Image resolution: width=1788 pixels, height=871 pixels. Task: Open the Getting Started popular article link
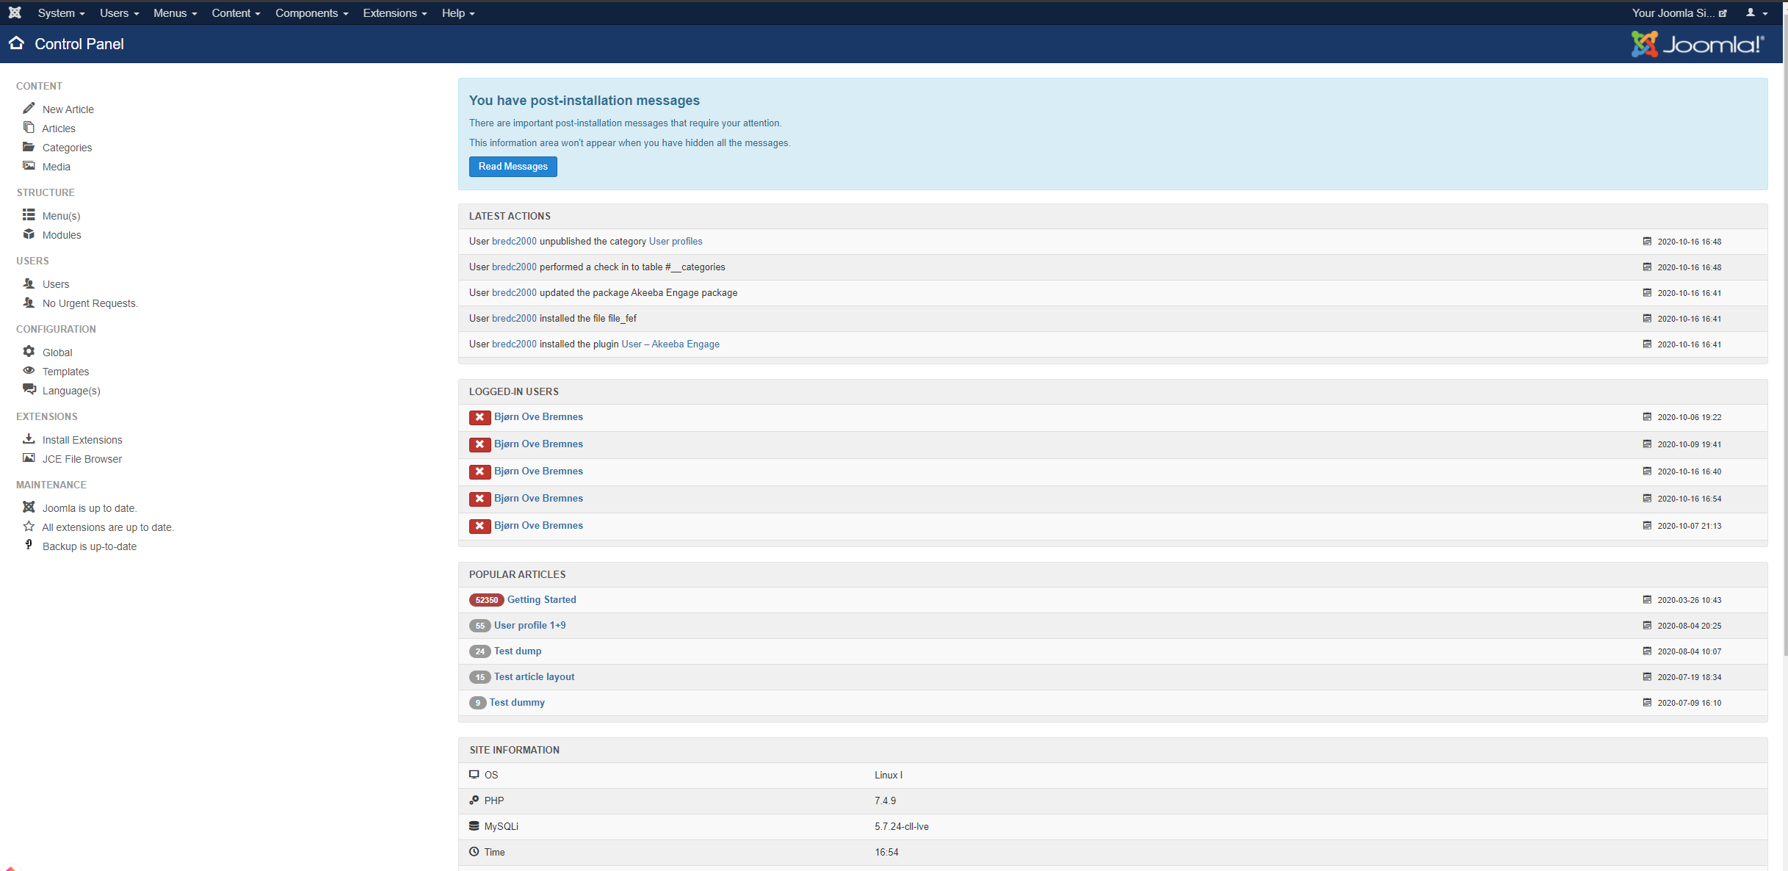coord(541,599)
